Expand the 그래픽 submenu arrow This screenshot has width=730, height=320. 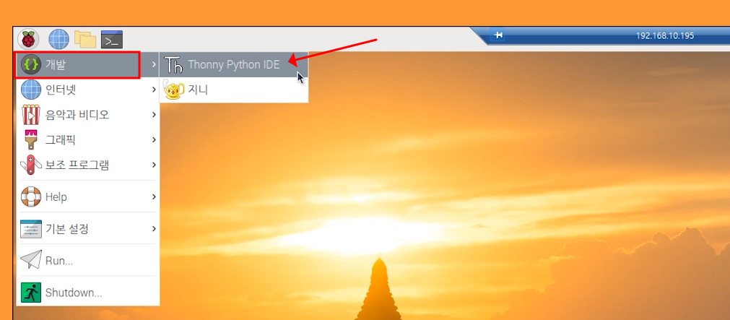(154, 139)
